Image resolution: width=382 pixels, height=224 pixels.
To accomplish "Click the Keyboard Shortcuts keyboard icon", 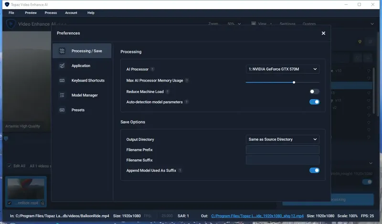I will [x=62, y=80].
